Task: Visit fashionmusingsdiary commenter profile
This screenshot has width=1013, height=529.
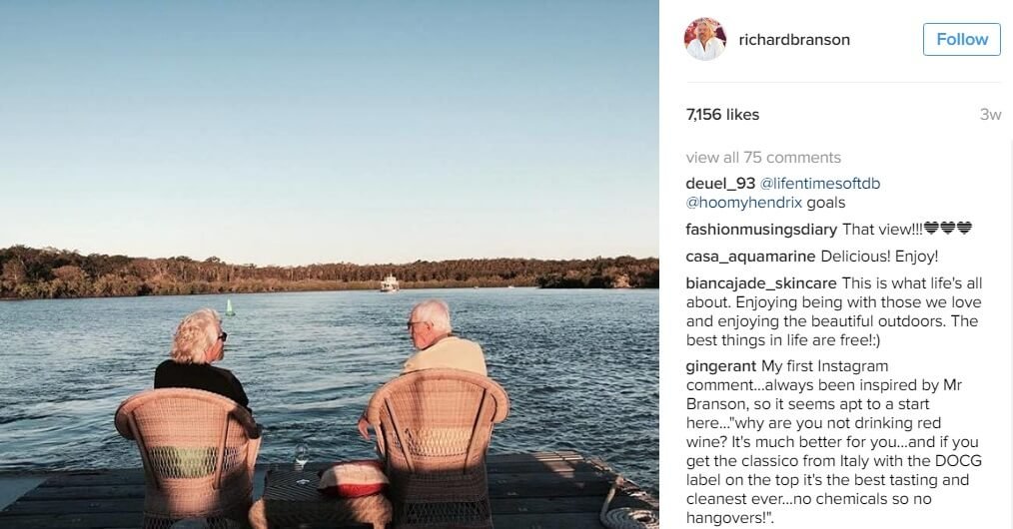Action: click(x=761, y=230)
